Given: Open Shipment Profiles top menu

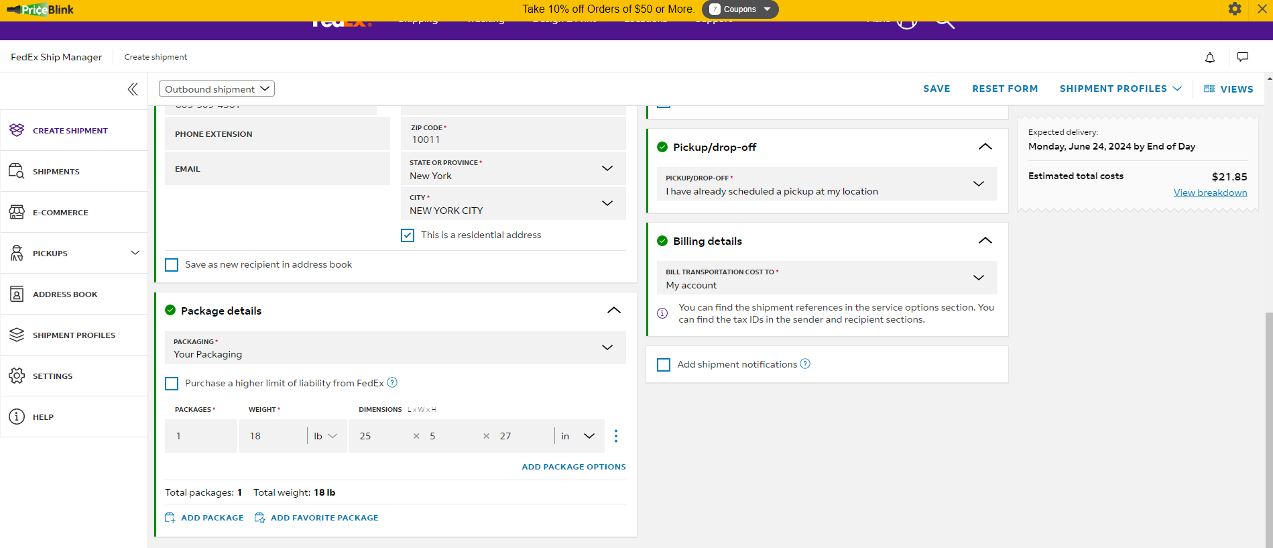Looking at the screenshot, I should point(1121,89).
